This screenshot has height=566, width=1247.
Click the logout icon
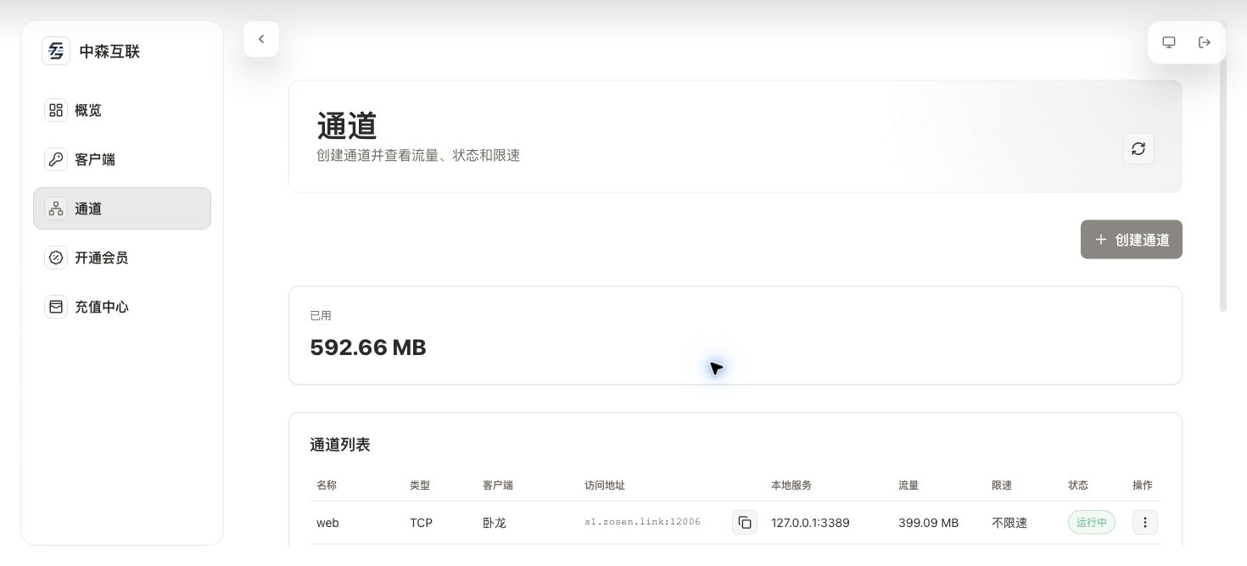pyautogui.click(x=1205, y=42)
